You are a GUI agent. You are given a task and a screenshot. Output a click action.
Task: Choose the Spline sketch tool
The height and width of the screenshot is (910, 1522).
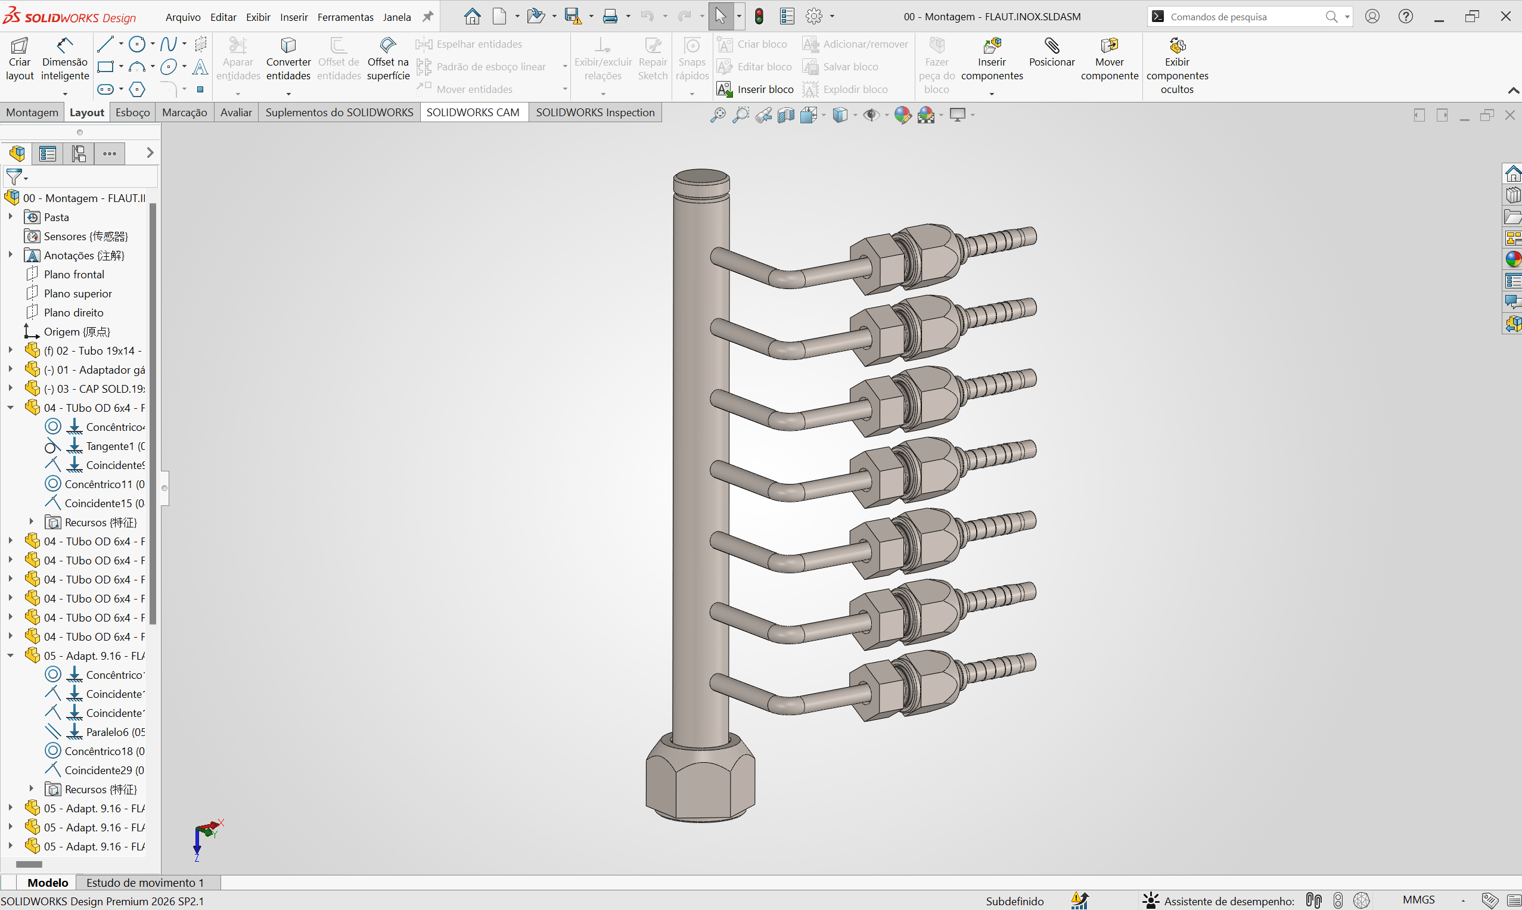pos(169,44)
